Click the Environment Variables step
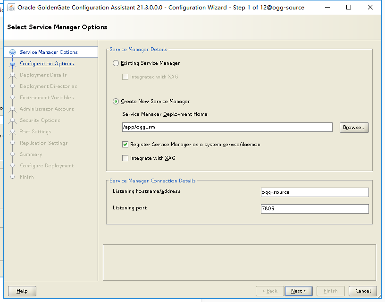 tap(47, 97)
